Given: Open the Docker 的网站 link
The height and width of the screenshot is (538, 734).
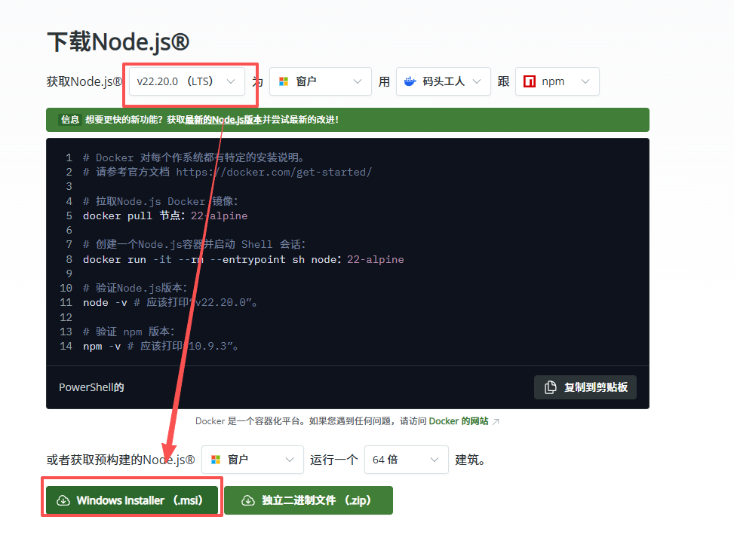Looking at the screenshot, I should pyautogui.click(x=459, y=421).
